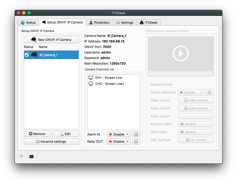
Task: Uncheck the IP_Camera_1 status checkbox
Action: point(27,55)
